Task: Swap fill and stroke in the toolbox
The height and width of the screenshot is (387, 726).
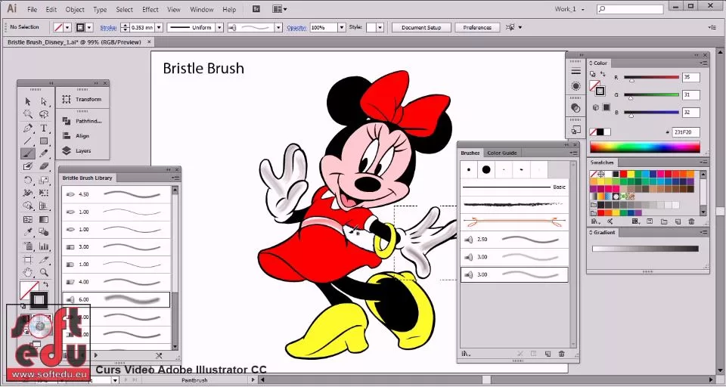Action: pos(46,285)
